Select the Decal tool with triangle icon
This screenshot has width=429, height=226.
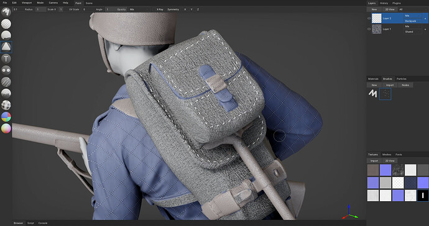tap(6, 47)
